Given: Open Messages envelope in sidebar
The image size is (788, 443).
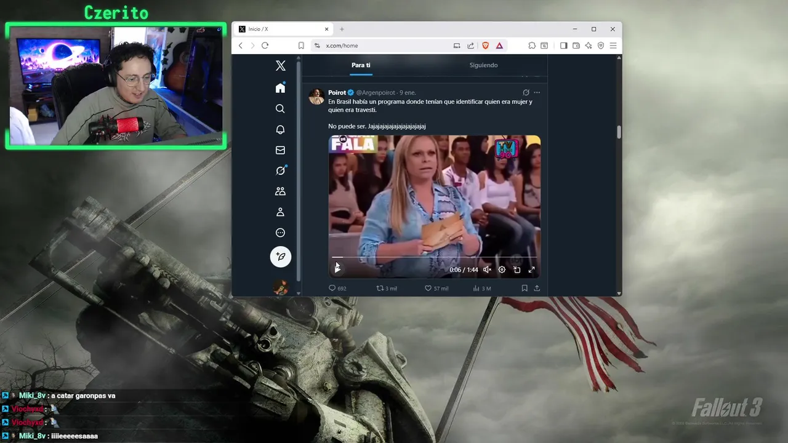Looking at the screenshot, I should point(280,150).
